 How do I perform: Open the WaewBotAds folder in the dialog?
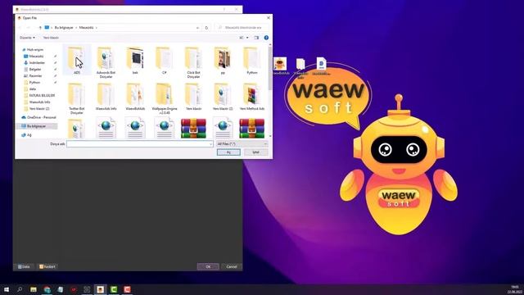(135, 97)
